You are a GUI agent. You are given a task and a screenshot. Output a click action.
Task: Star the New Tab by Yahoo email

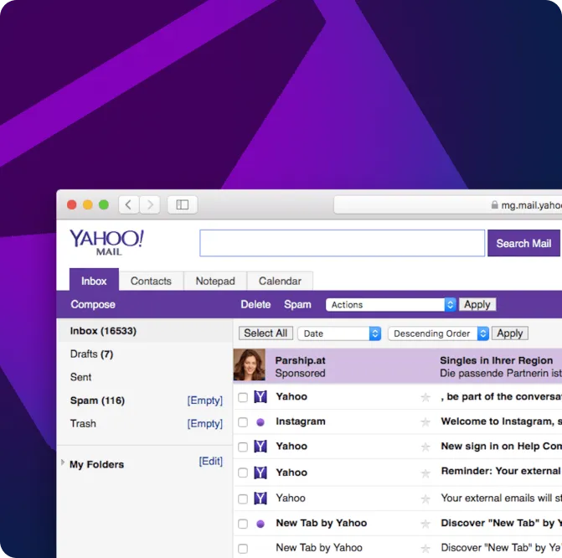click(425, 524)
